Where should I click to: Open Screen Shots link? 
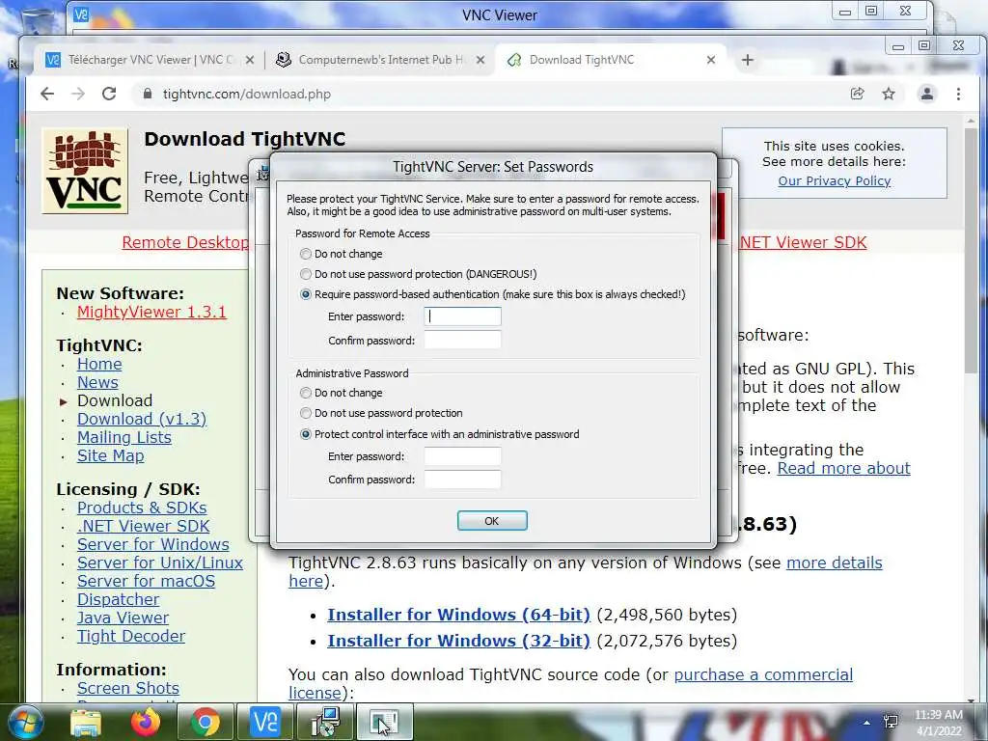click(128, 688)
